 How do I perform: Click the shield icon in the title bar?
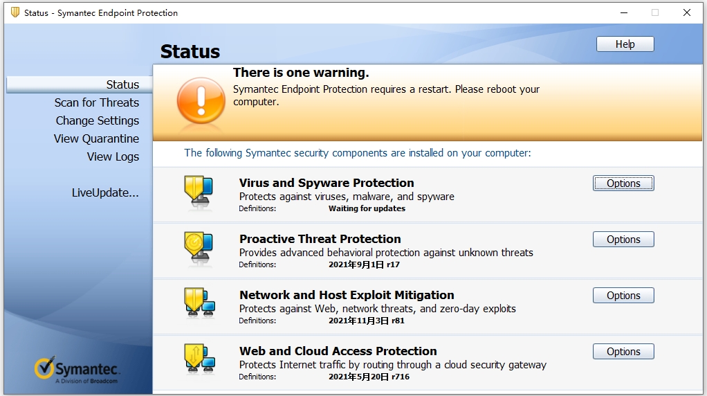(15, 12)
